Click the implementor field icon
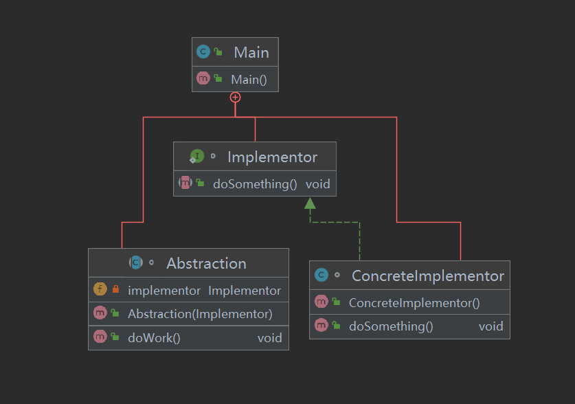This screenshot has width=575, height=404. (100, 290)
